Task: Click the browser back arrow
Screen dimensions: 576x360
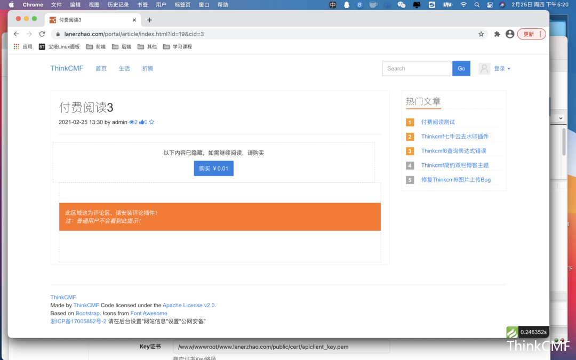Action: pos(17,34)
